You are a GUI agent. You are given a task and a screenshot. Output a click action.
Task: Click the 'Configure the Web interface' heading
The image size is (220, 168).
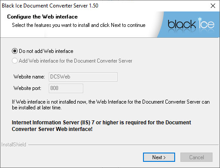pyautogui.click(x=42, y=17)
